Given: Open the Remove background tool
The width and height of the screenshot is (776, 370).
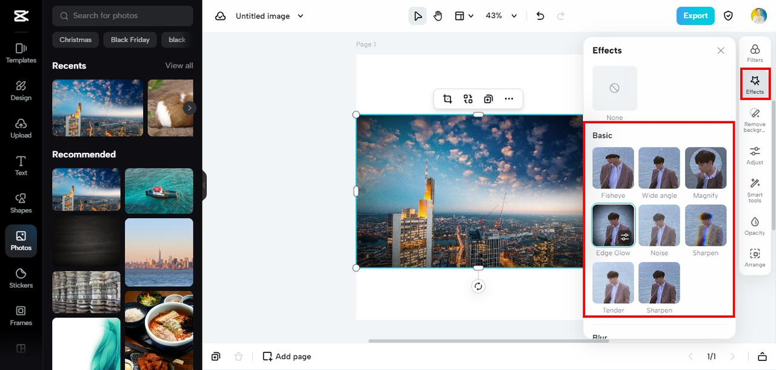Looking at the screenshot, I should point(755,120).
